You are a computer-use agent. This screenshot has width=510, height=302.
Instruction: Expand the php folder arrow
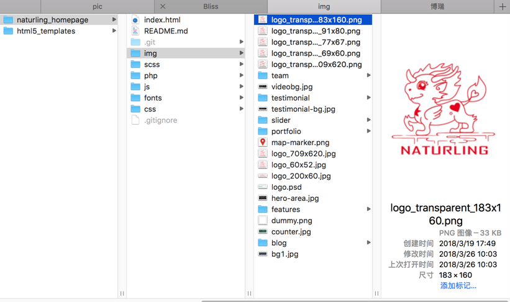tap(242, 75)
